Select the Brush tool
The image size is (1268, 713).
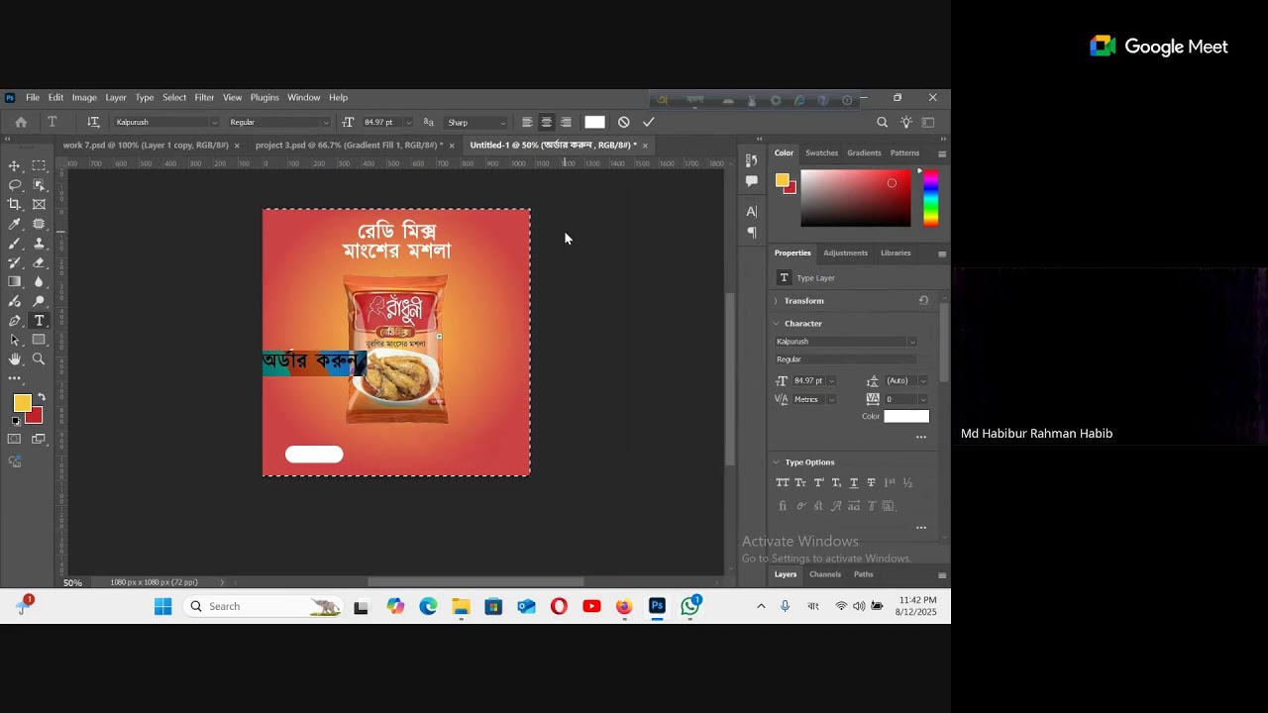pyautogui.click(x=15, y=243)
